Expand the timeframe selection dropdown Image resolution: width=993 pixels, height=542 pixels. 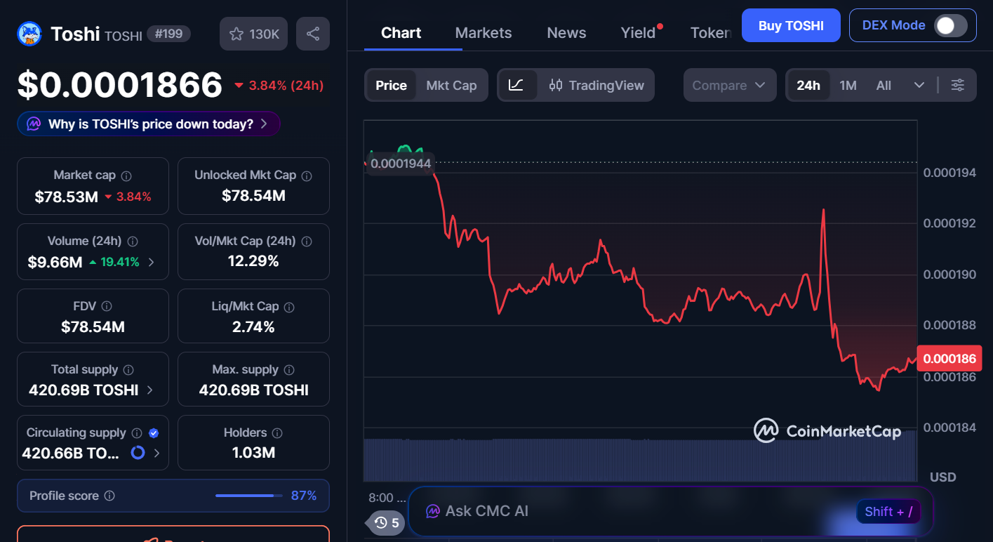coord(920,85)
